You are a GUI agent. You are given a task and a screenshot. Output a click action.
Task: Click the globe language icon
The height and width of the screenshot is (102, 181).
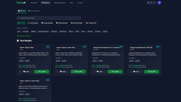[x=149, y=3]
